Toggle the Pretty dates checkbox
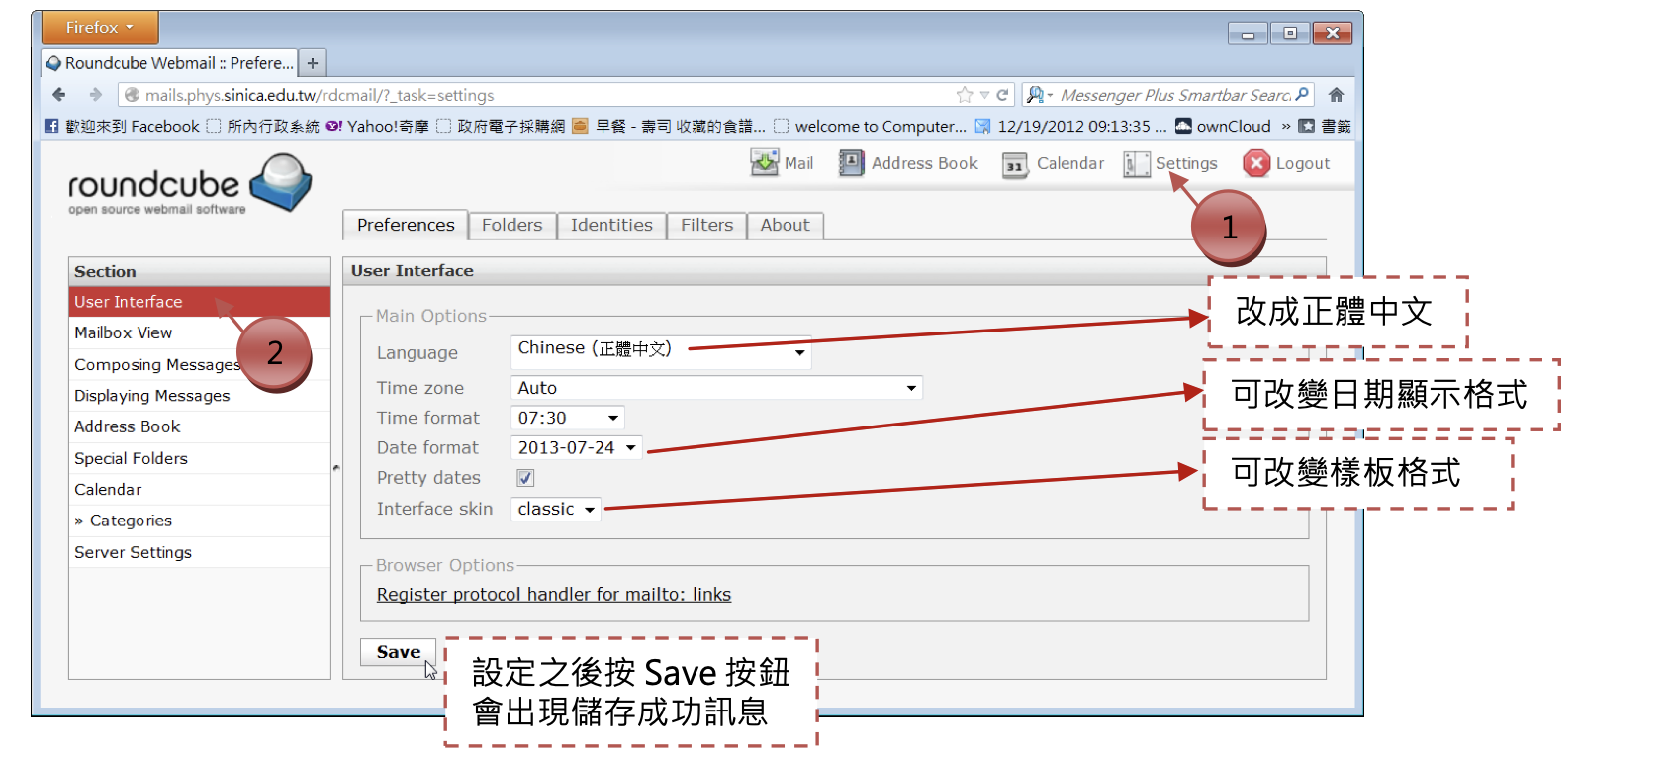Viewport: 1670px width, 758px height. pos(525,478)
